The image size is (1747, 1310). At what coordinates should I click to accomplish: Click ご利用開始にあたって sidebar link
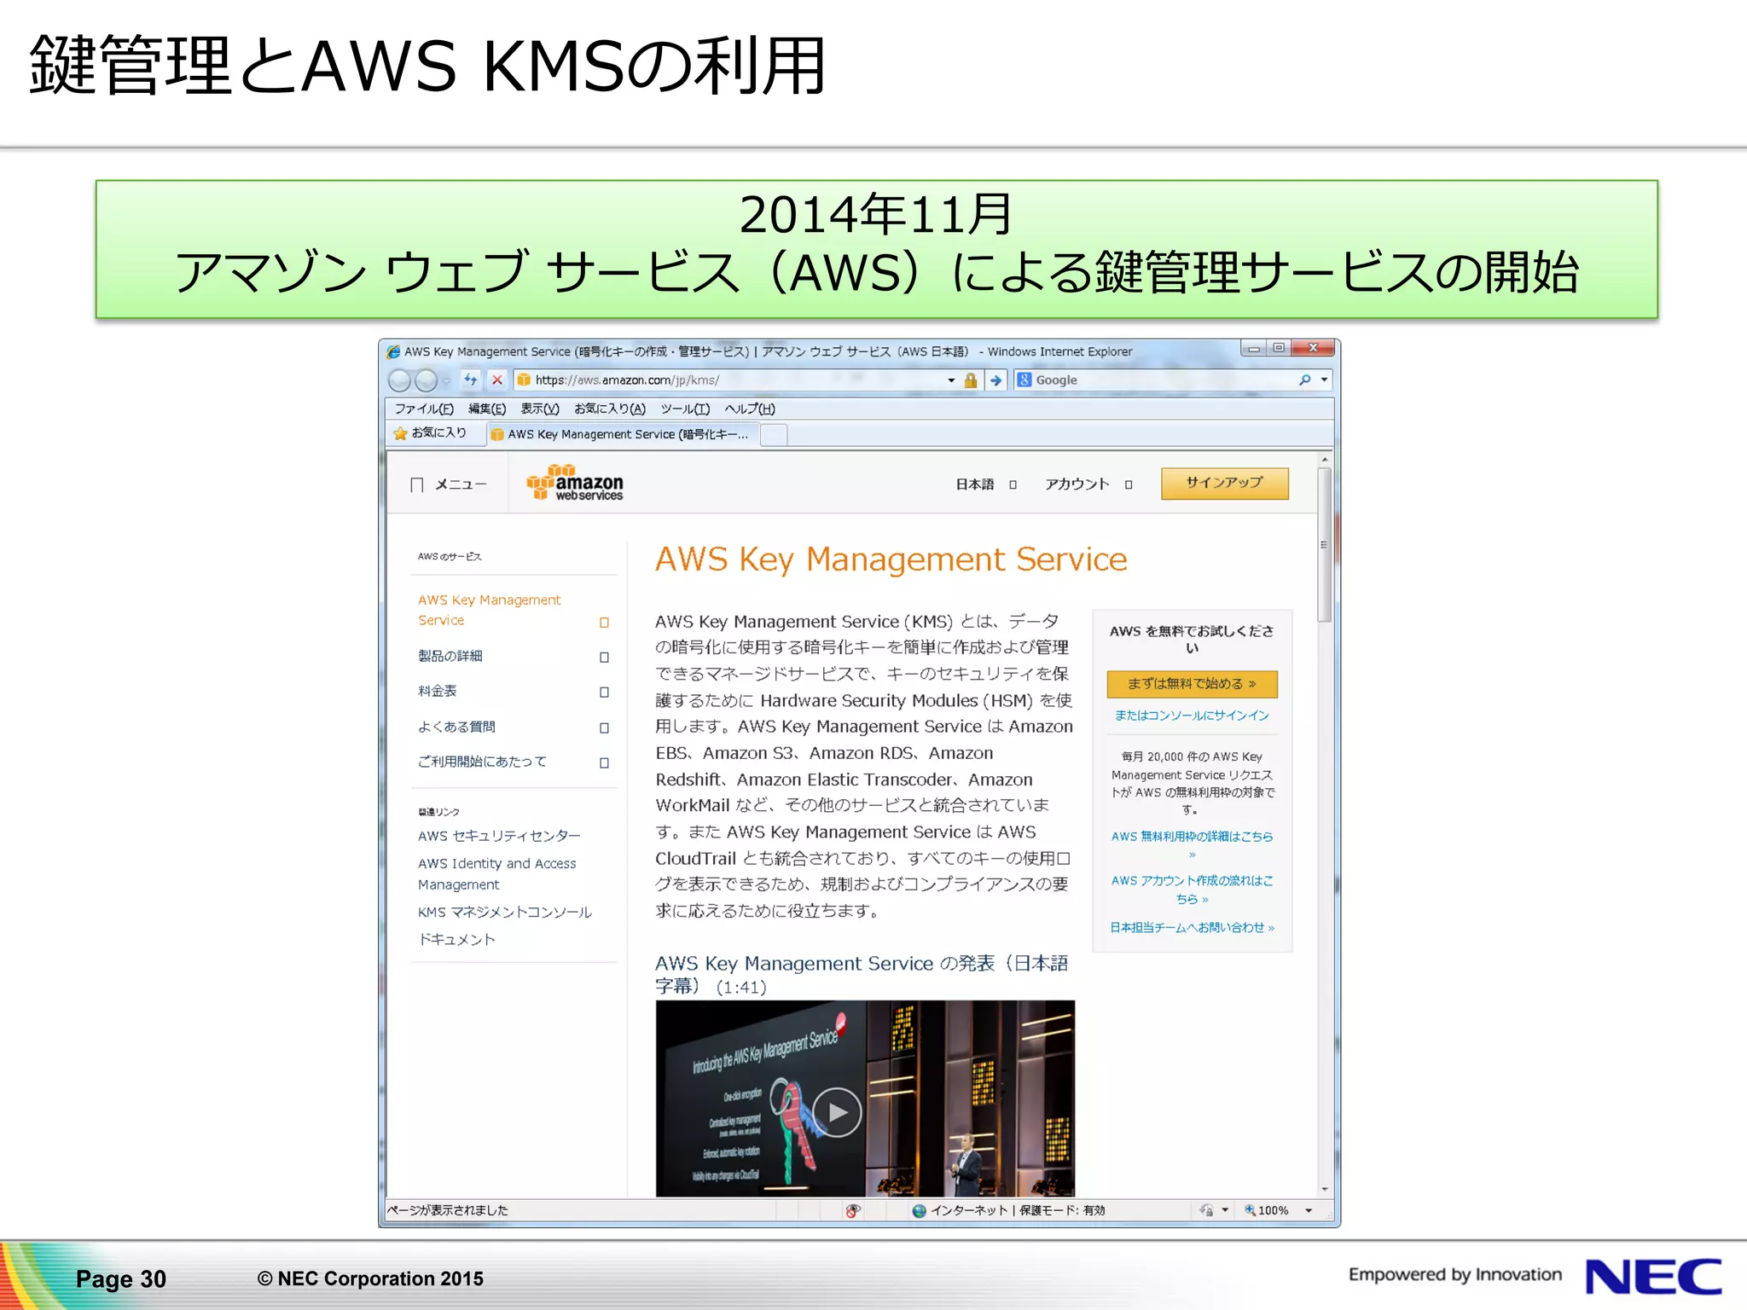[482, 762]
